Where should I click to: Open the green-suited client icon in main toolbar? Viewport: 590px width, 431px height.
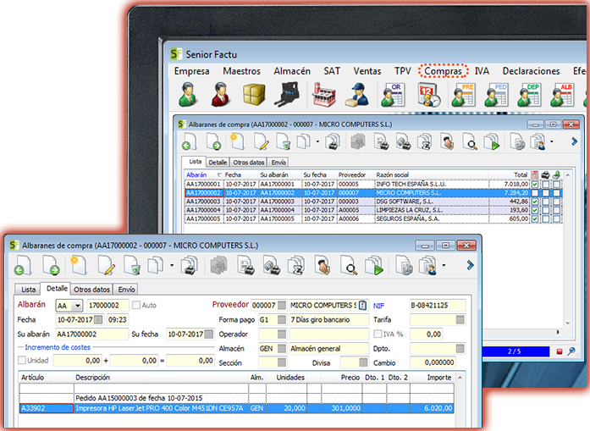[187, 95]
